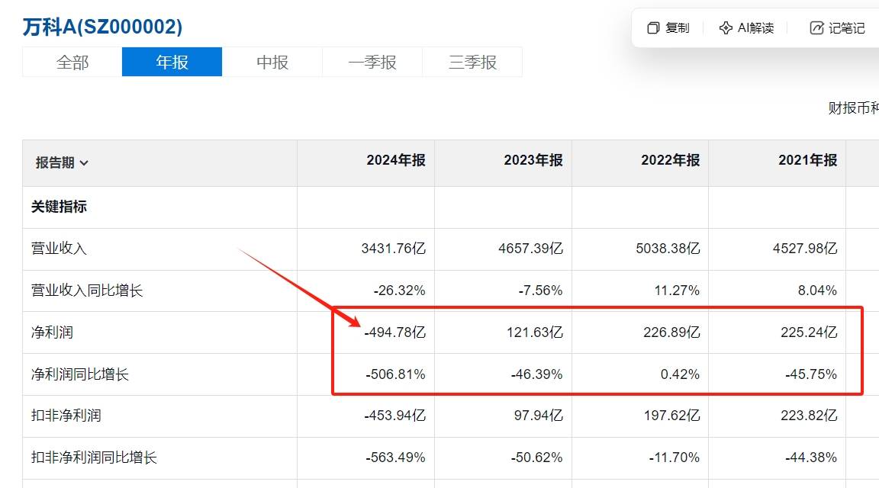Image resolution: width=879 pixels, height=488 pixels.
Task: Click the 2024年报 column header
Action: 396,160
